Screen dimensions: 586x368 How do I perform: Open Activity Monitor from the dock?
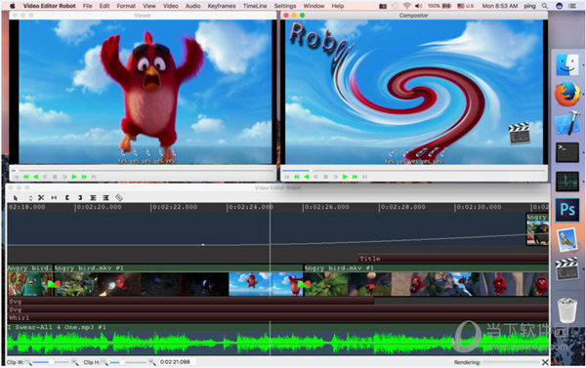(x=566, y=182)
